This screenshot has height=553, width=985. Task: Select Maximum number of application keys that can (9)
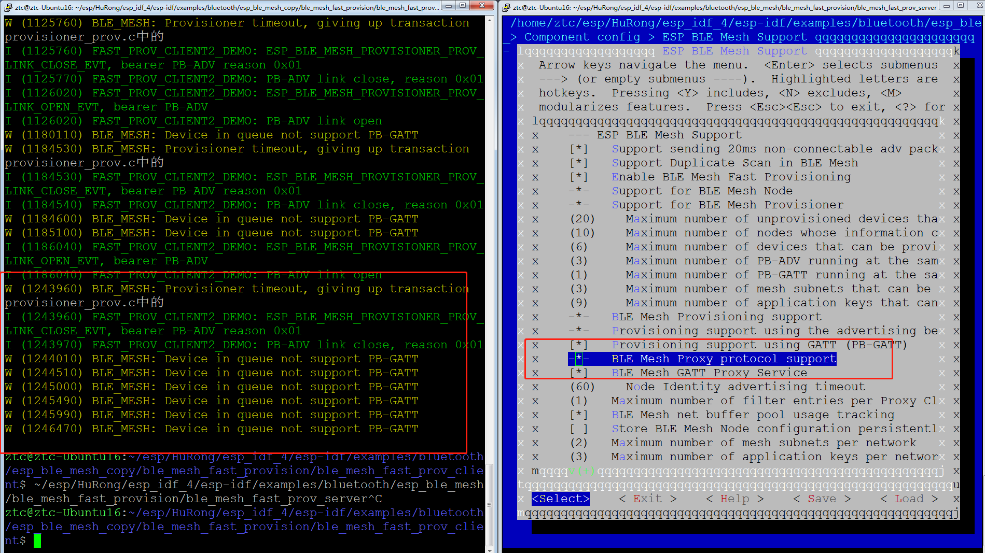(x=754, y=303)
